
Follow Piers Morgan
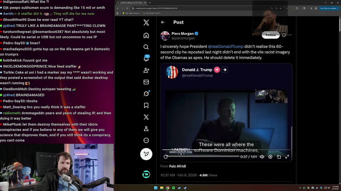pyautogui.click(x=271, y=35)
